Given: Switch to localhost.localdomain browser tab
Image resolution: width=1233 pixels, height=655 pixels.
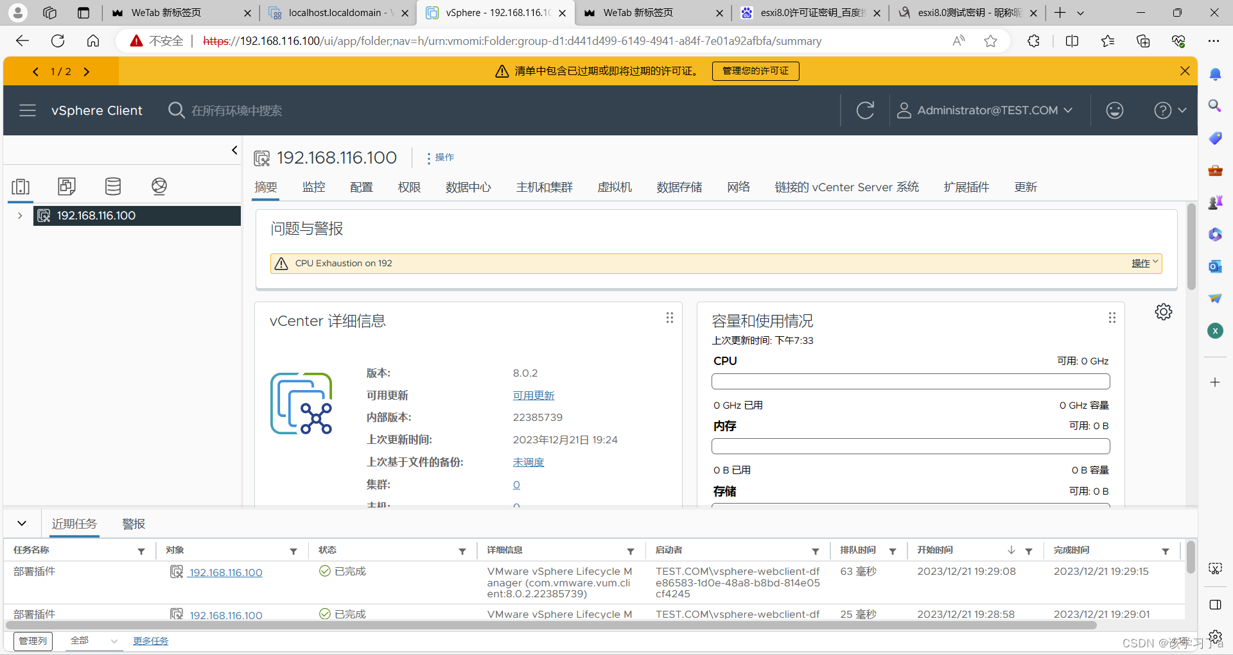Looking at the screenshot, I should click(337, 13).
